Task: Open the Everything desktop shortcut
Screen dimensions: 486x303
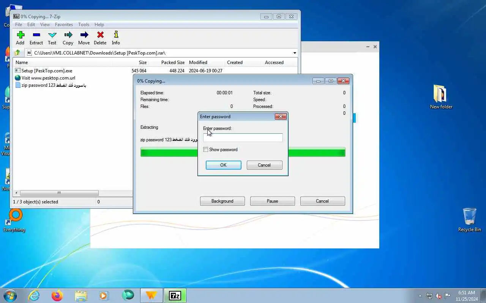Action: (x=14, y=220)
